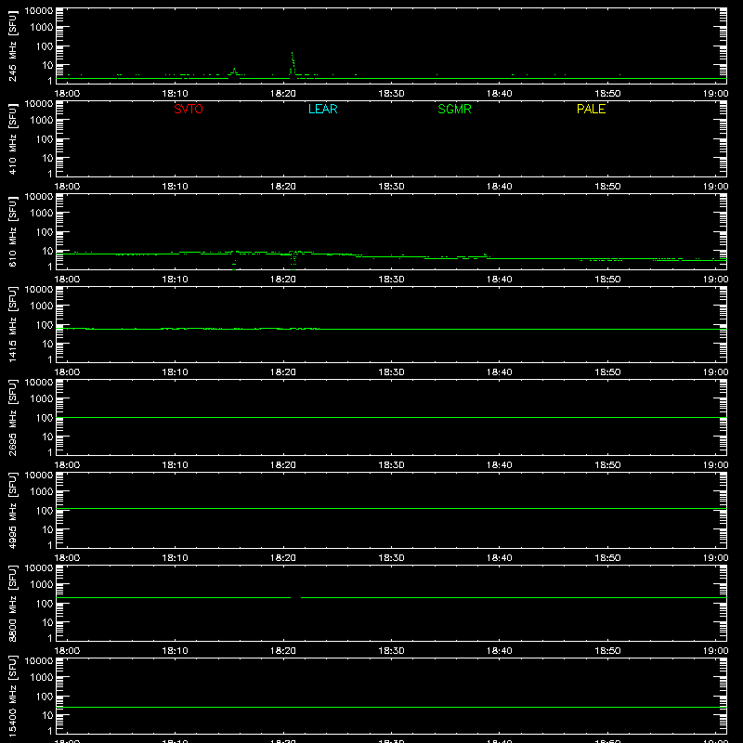Select the 8800 MHz [SFU] axis label
This screenshot has height=743, width=743.
pyautogui.click(x=12, y=603)
